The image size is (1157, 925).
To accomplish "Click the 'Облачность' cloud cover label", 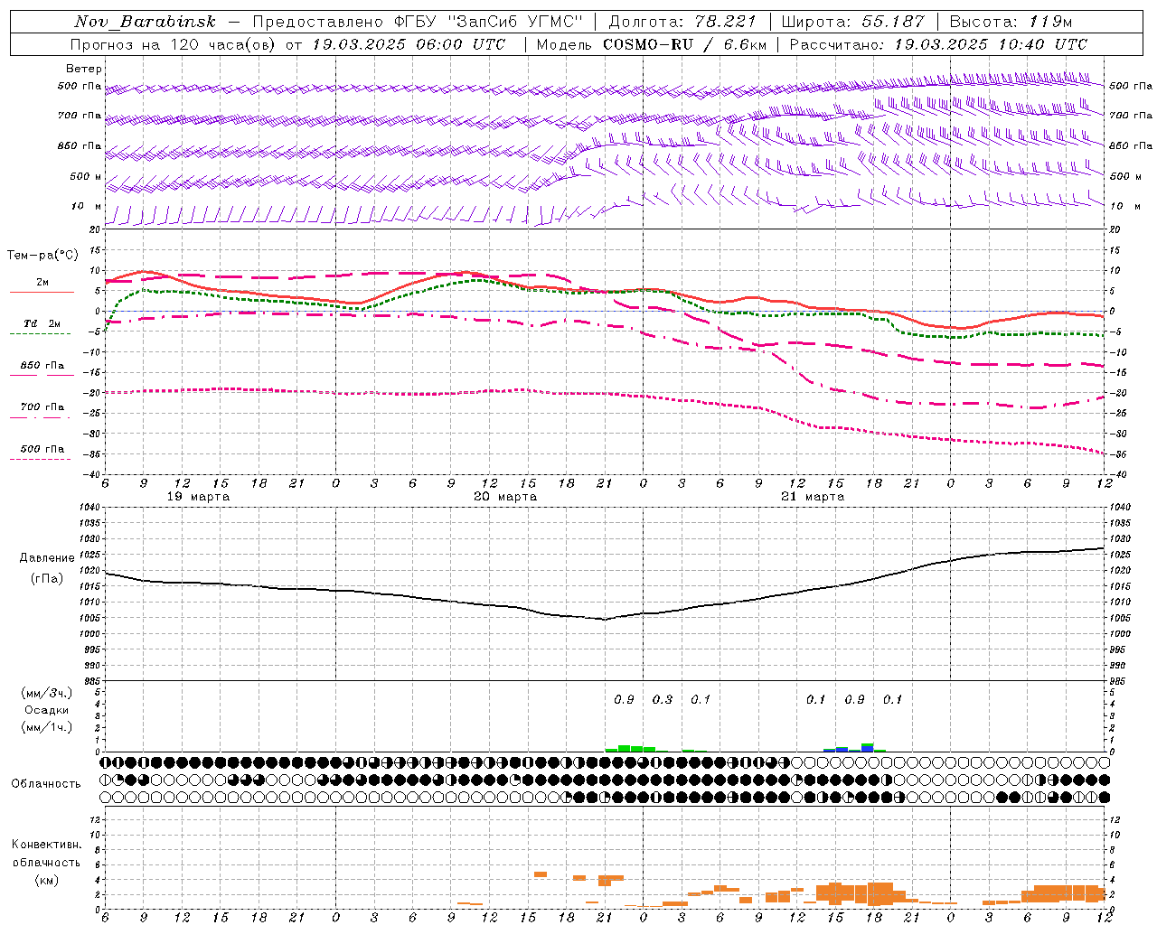I will click(x=46, y=784).
